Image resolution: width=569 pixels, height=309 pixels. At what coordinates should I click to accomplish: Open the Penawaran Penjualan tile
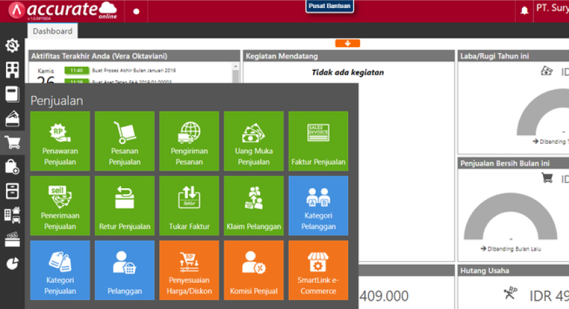coord(60,141)
